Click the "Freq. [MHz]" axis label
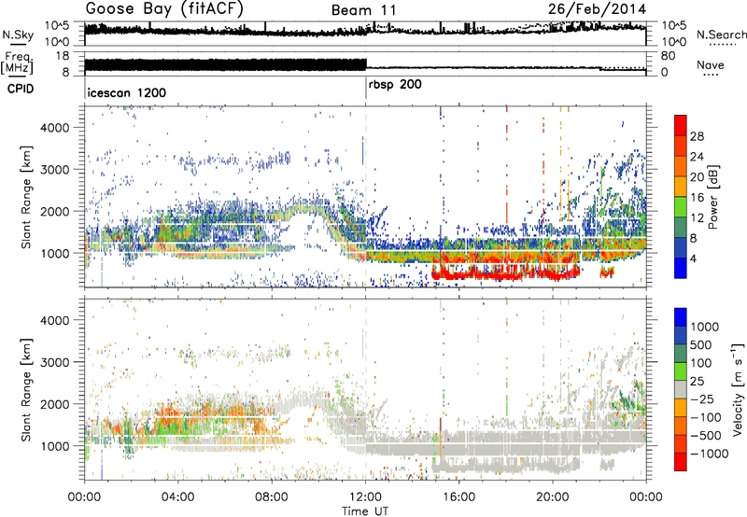 point(18,63)
